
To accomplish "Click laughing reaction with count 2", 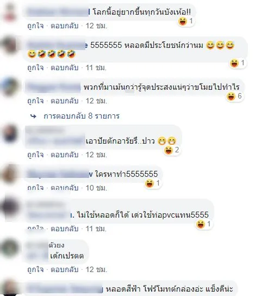I will 168,150.
